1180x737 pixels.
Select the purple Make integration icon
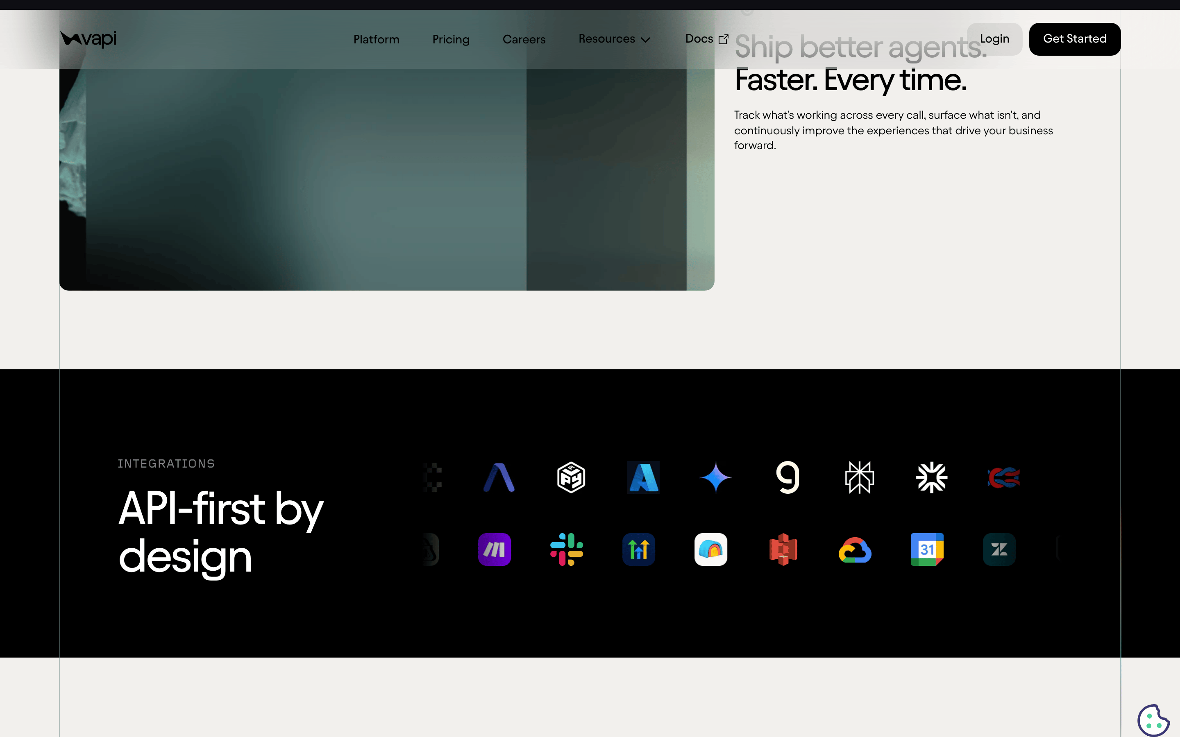point(495,549)
